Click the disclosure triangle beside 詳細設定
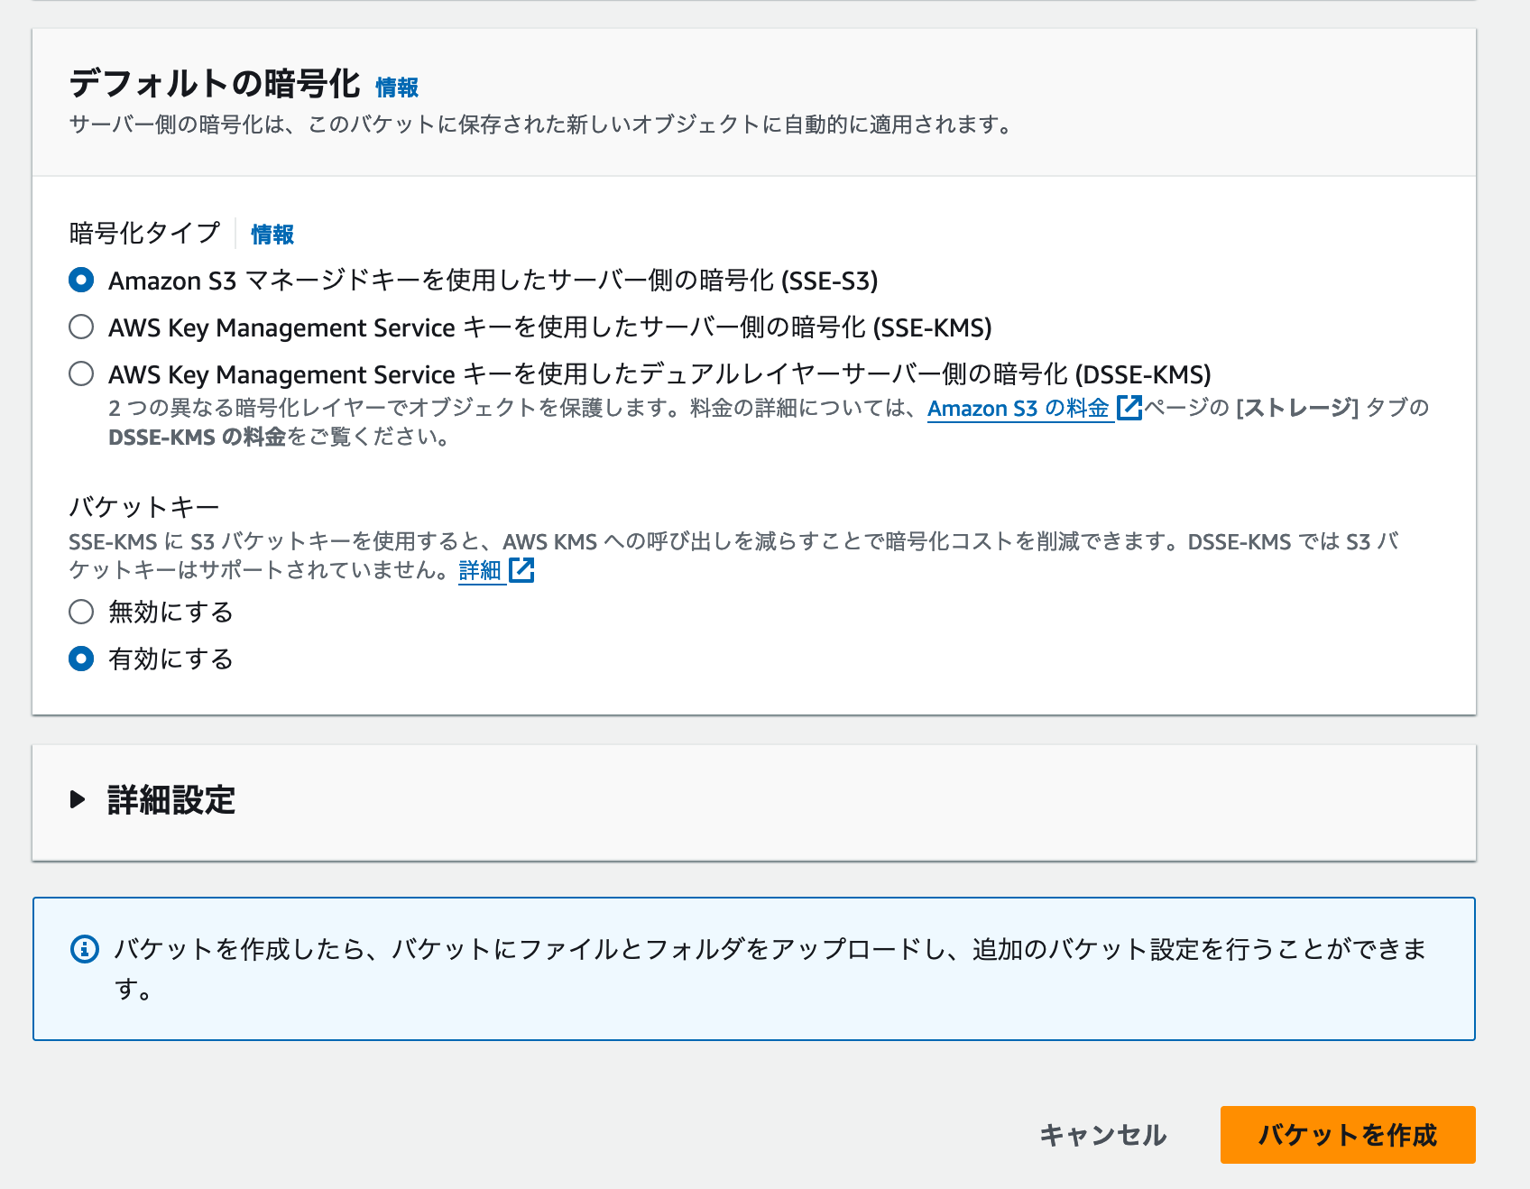This screenshot has width=1530, height=1189. [x=77, y=799]
